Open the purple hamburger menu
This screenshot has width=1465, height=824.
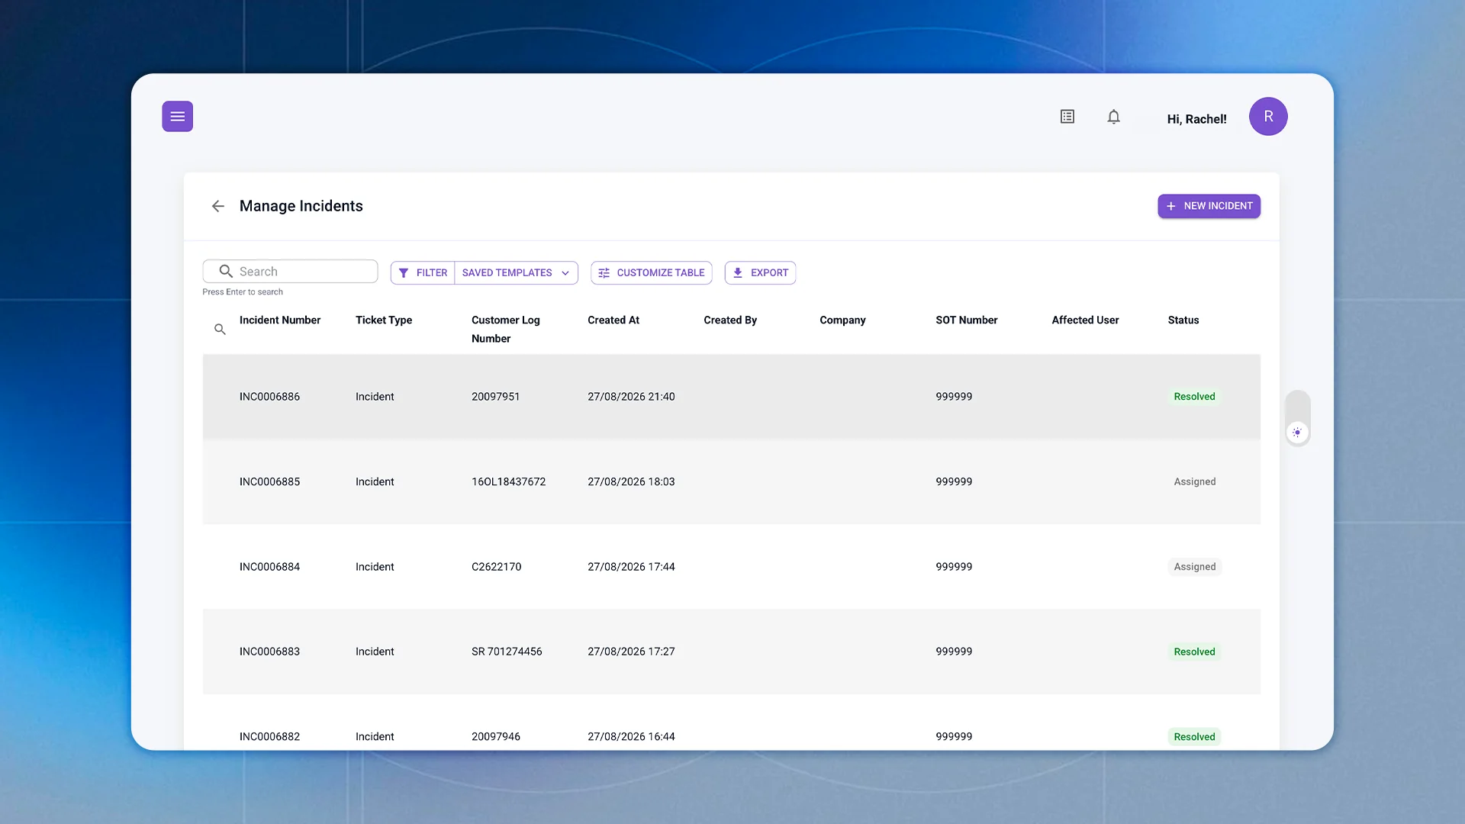[177, 116]
